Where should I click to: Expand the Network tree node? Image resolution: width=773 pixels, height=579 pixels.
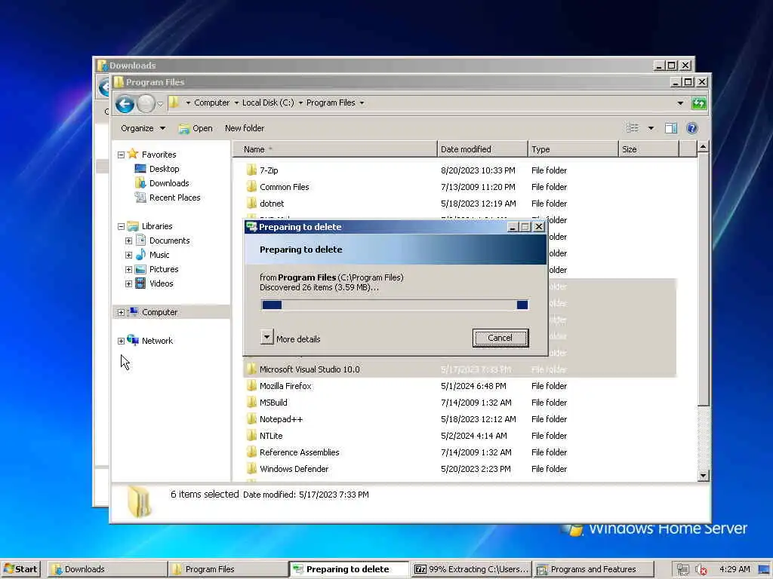click(x=122, y=342)
